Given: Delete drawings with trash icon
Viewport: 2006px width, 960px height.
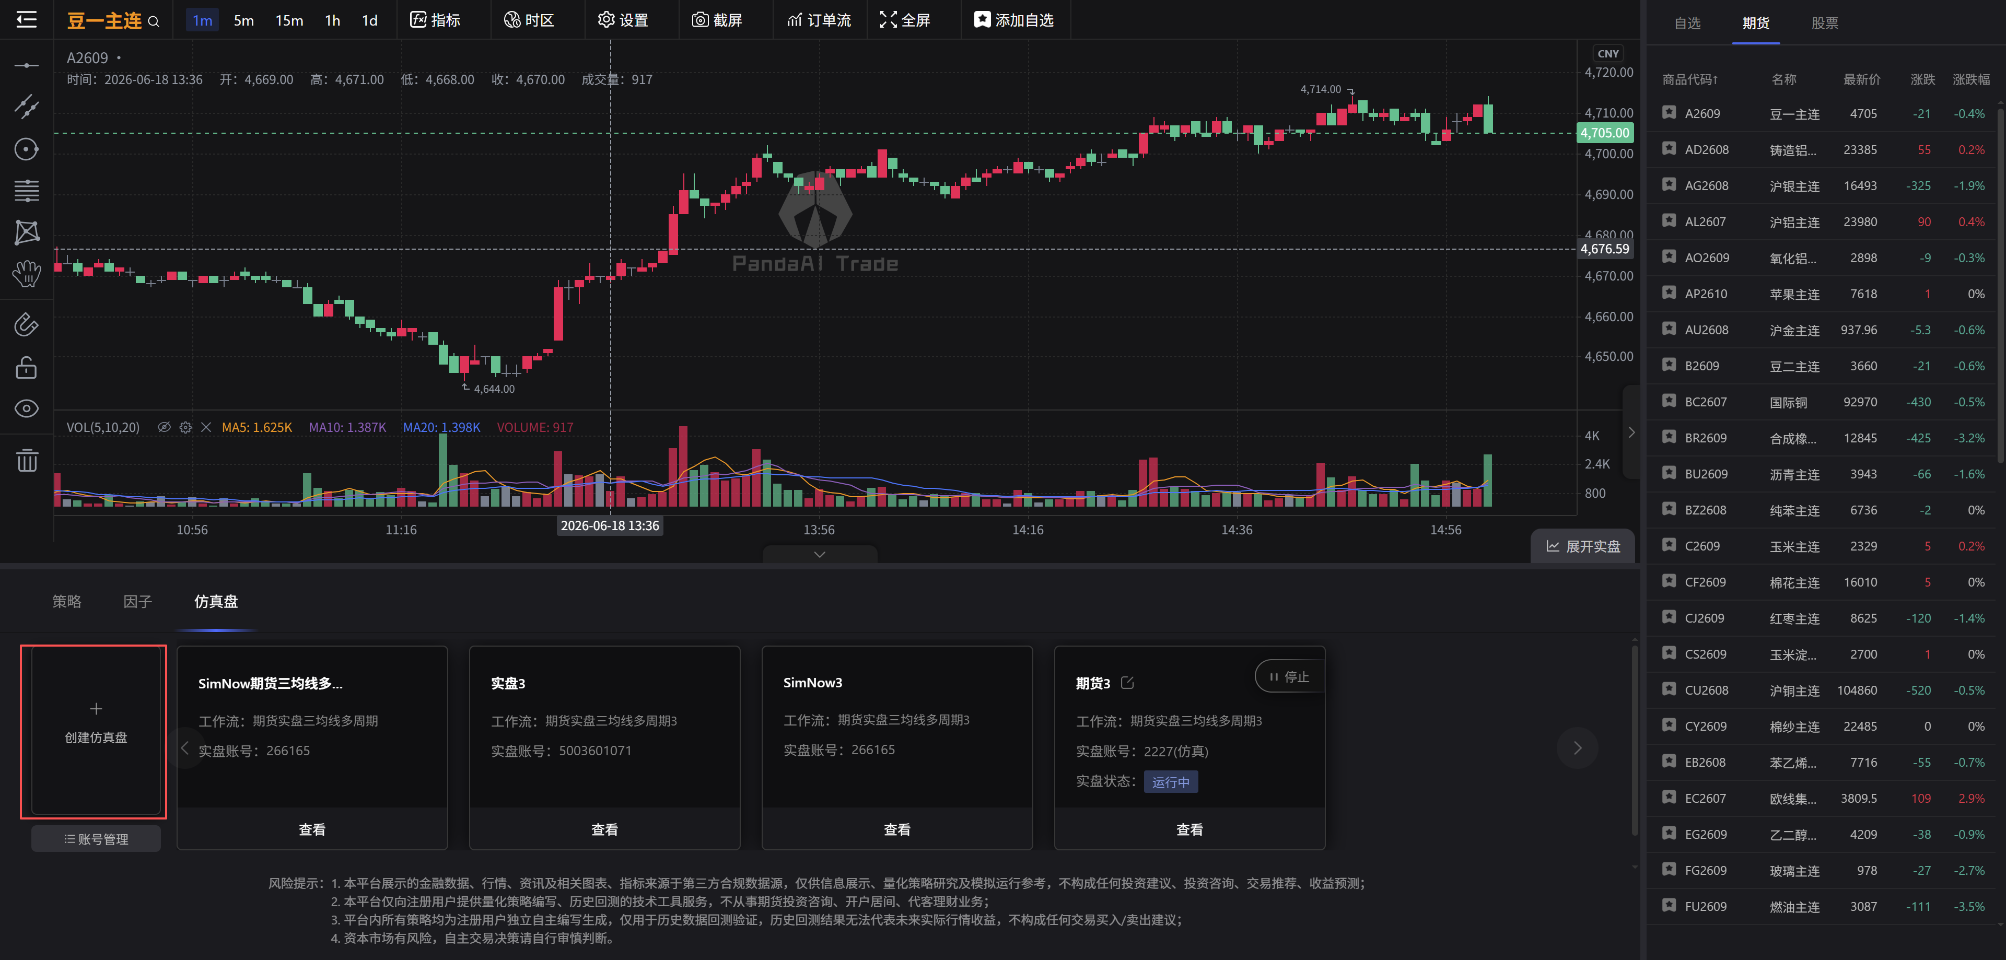Looking at the screenshot, I should [x=27, y=460].
